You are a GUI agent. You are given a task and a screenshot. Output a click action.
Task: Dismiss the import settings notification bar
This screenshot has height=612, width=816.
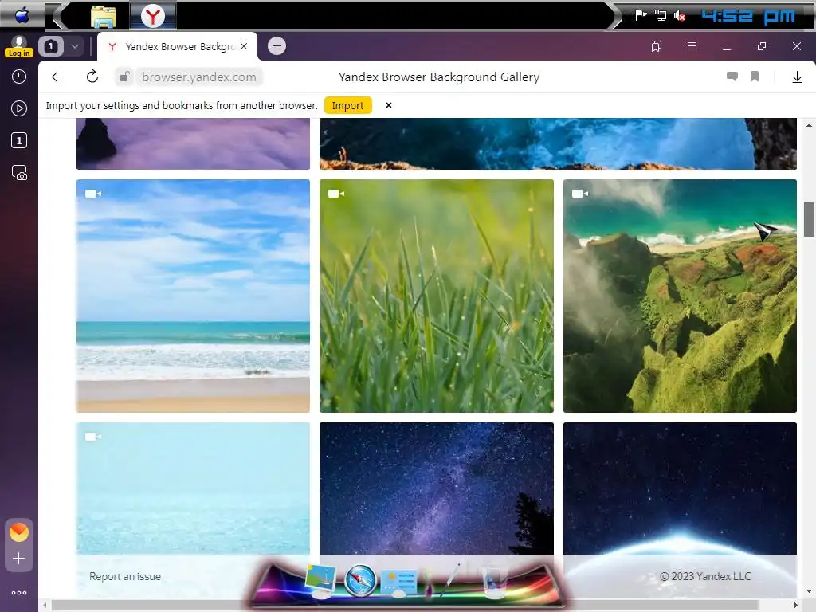tap(389, 105)
